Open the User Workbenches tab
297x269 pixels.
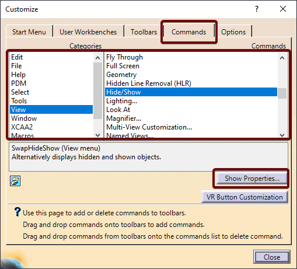88,32
